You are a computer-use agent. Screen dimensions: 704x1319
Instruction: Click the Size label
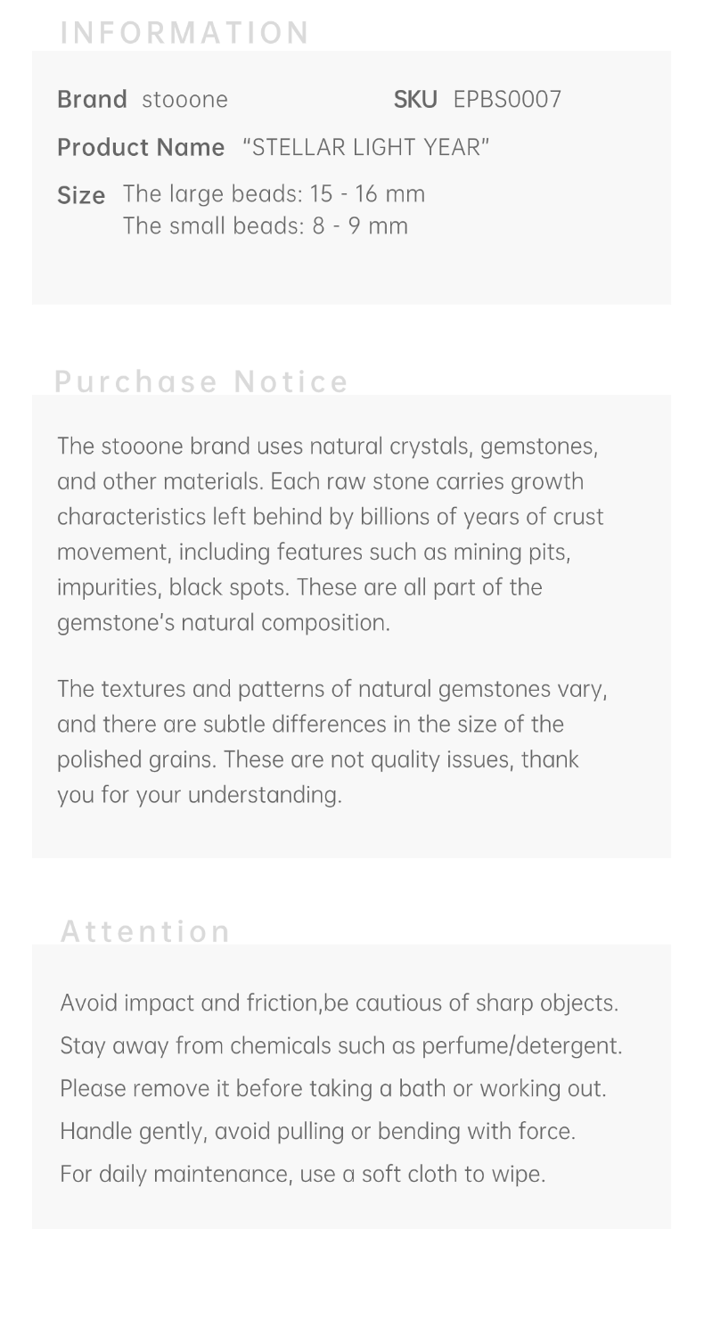81,195
